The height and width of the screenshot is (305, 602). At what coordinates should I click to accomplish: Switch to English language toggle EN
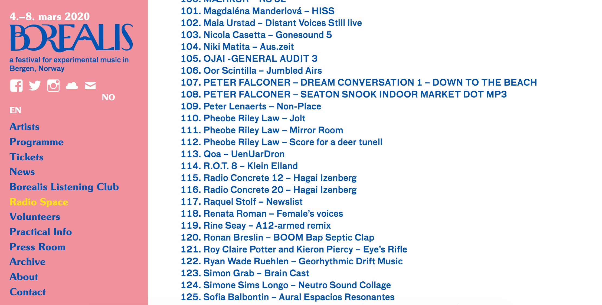click(x=15, y=110)
